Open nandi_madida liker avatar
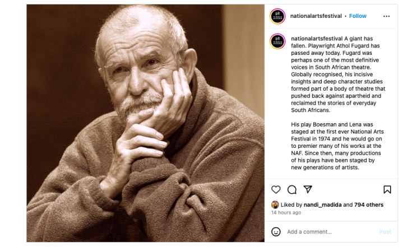Viewport: 412px width, 252px height. tap(275, 205)
